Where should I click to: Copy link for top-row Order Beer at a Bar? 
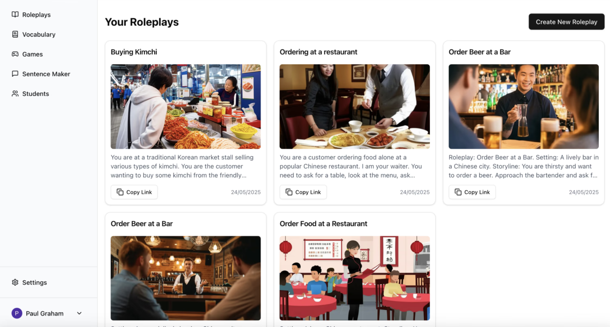(472, 192)
